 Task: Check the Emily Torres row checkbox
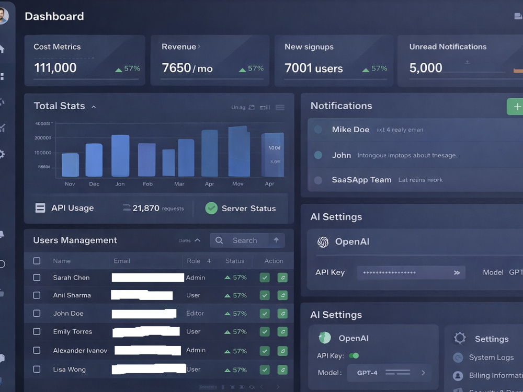point(37,331)
